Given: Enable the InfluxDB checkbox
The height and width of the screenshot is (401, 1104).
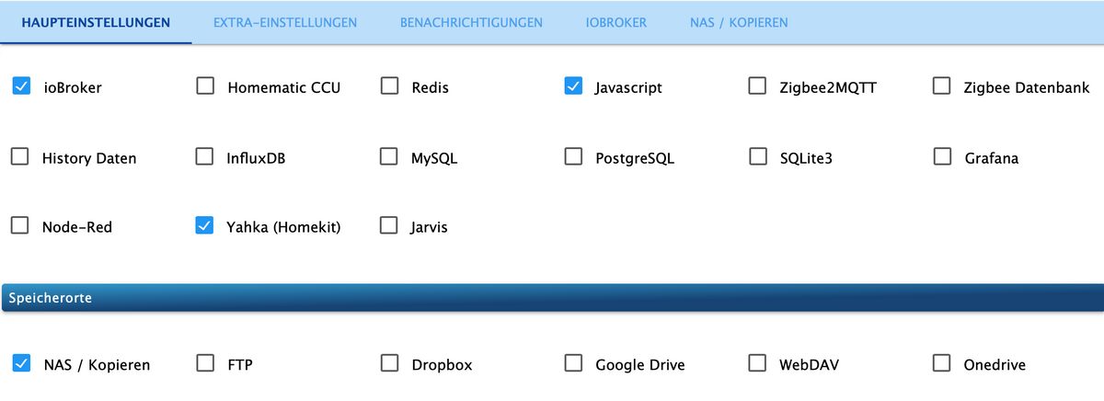Looking at the screenshot, I should tap(205, 156).
